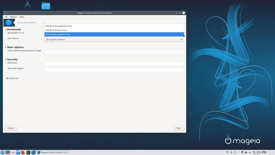Close the Mageia Control Center window

pos(184,13)
